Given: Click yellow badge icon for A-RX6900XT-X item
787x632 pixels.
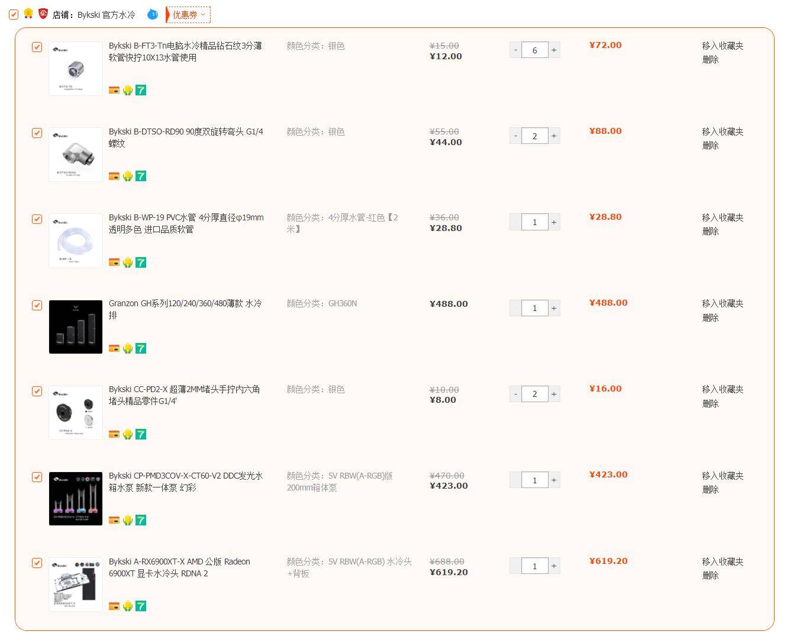Looking at the screenshot, I should pos(127,606).
